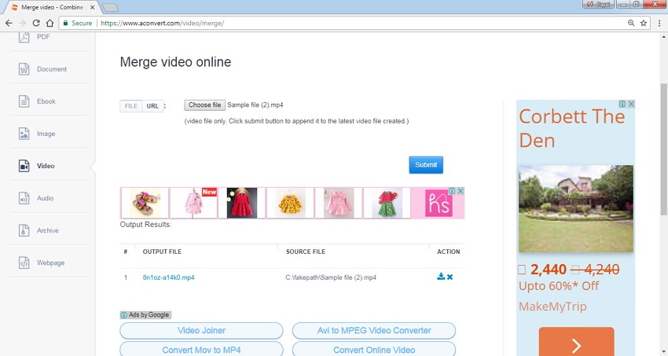The image size is (668, 356).
Task: Open the Chrome three-dot menu
Action: pyautogui.click(x=659, y=24)
